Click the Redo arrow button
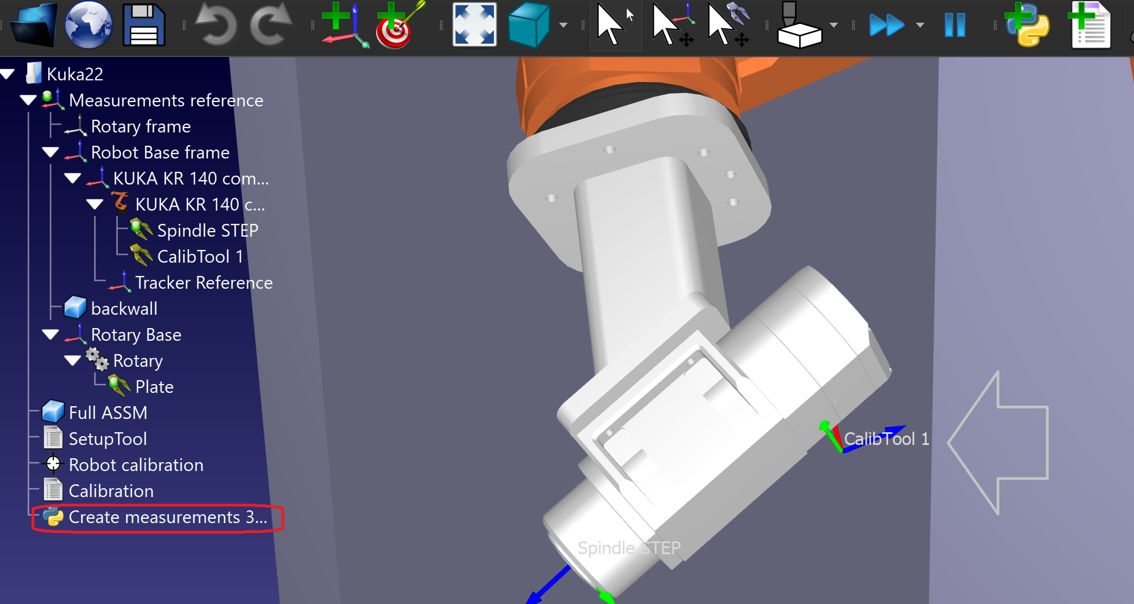Screen dimensions: 1134x604 [x=270, y=25]
